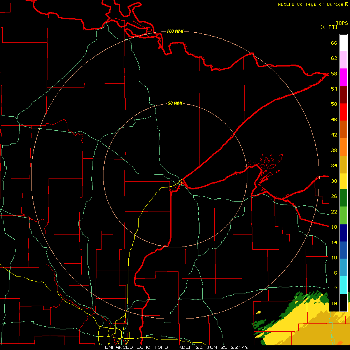Click the light green swatch of the color scale
The width and height of the screenshot is (350, 350).
(x=343, y=215)
